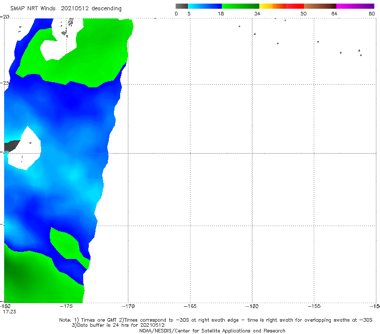380x334 pixels.
Task: Click the swath time '17:25'
Action: click(9, 312)
